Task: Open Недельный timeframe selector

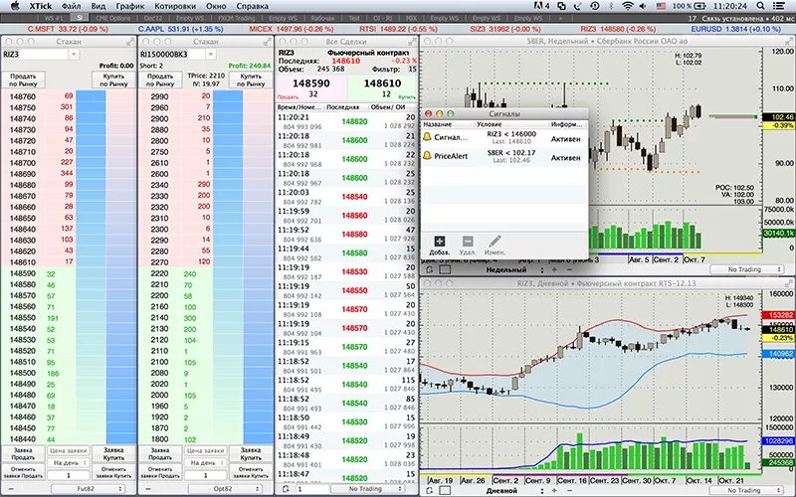Action: tap(513, 269)
